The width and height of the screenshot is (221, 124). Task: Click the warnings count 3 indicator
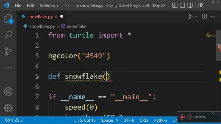(x=19, y=120)
